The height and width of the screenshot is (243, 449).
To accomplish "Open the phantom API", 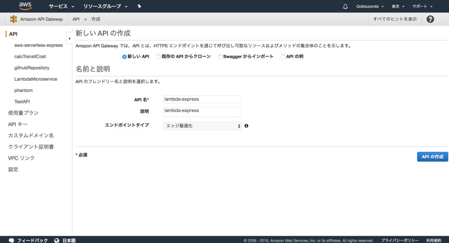I will 24,90.
